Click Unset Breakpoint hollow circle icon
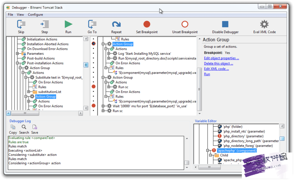 point(185,24)
